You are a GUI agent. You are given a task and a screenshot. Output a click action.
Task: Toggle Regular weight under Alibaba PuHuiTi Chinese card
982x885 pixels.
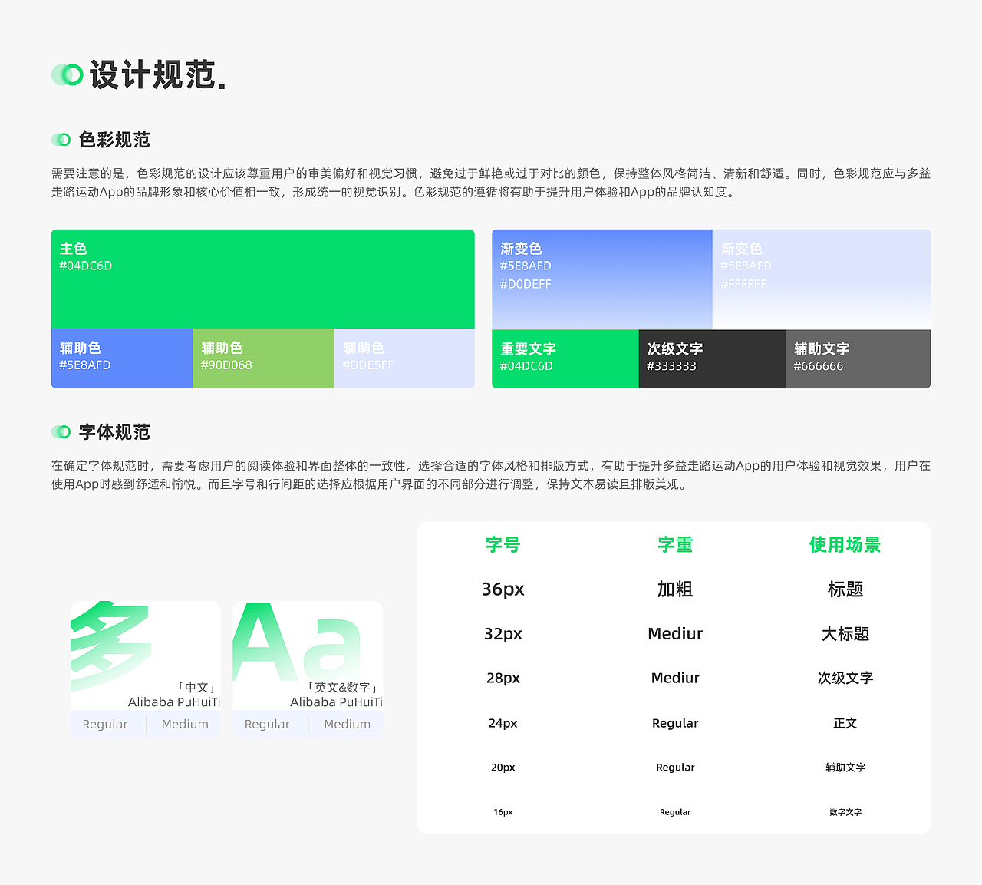click(x=105, y=724)
